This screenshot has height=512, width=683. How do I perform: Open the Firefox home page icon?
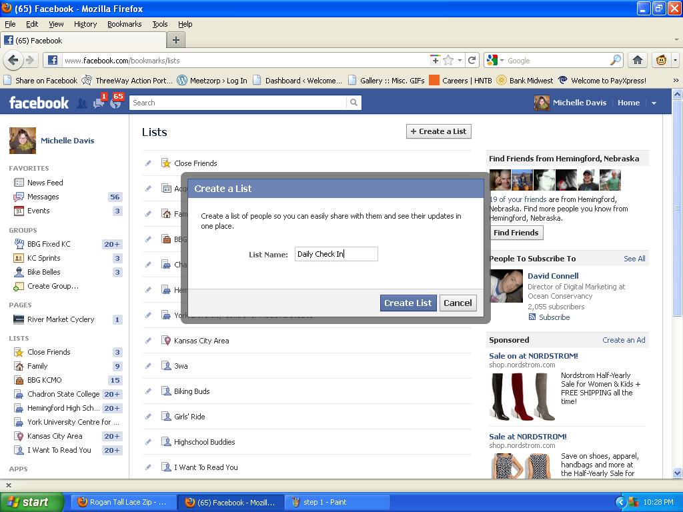[x=638, y=60]
